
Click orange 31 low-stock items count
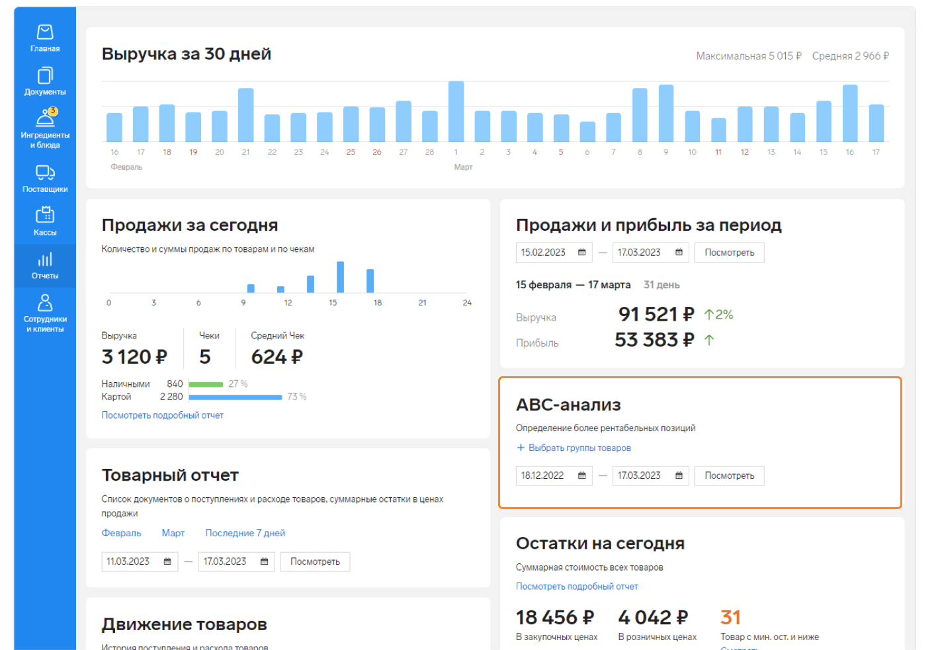(730, 618)
